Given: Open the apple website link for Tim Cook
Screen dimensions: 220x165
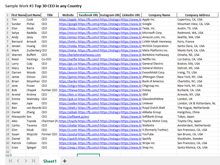Looking at the screenshot, I should point(68,19).
